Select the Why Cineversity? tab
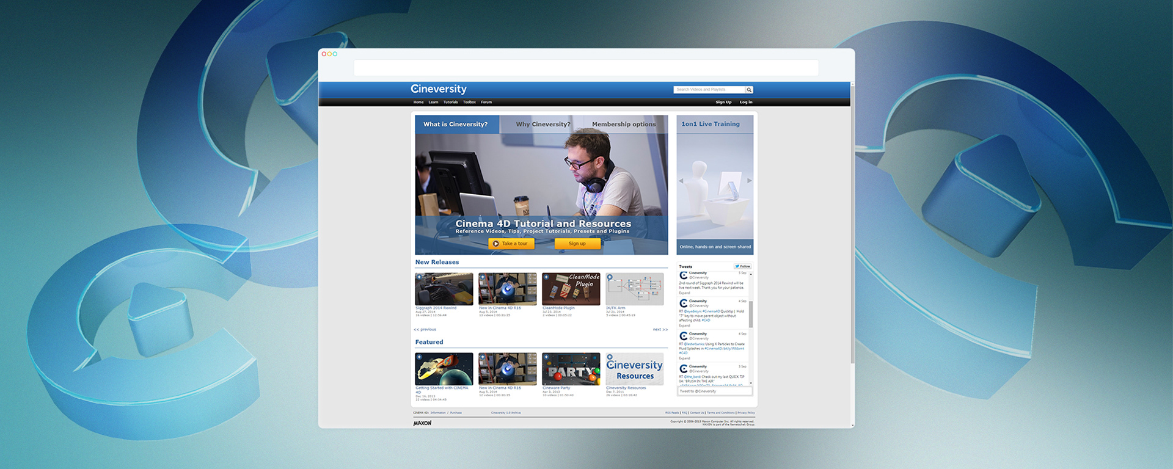This screenshot has height=469, width=1173. (543, 125)
